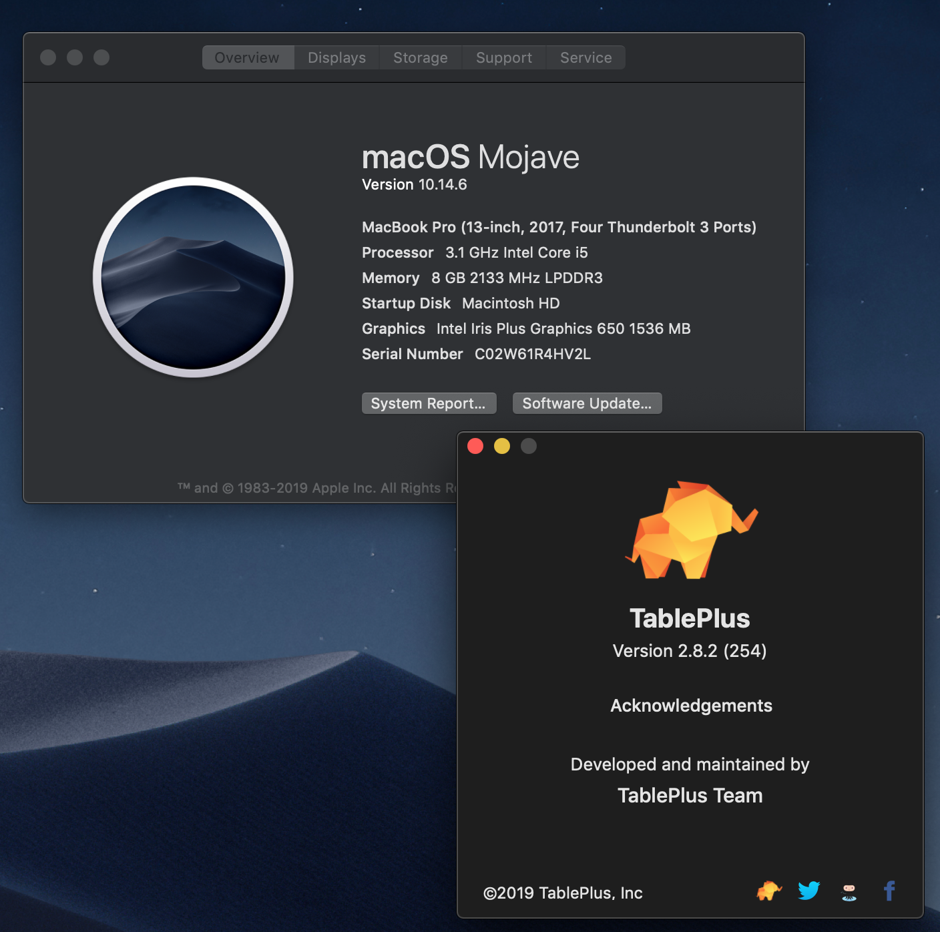The width and height of the screenshot is (940, 932).
Task: Open the Storage tab
Action: click(420, 57)
